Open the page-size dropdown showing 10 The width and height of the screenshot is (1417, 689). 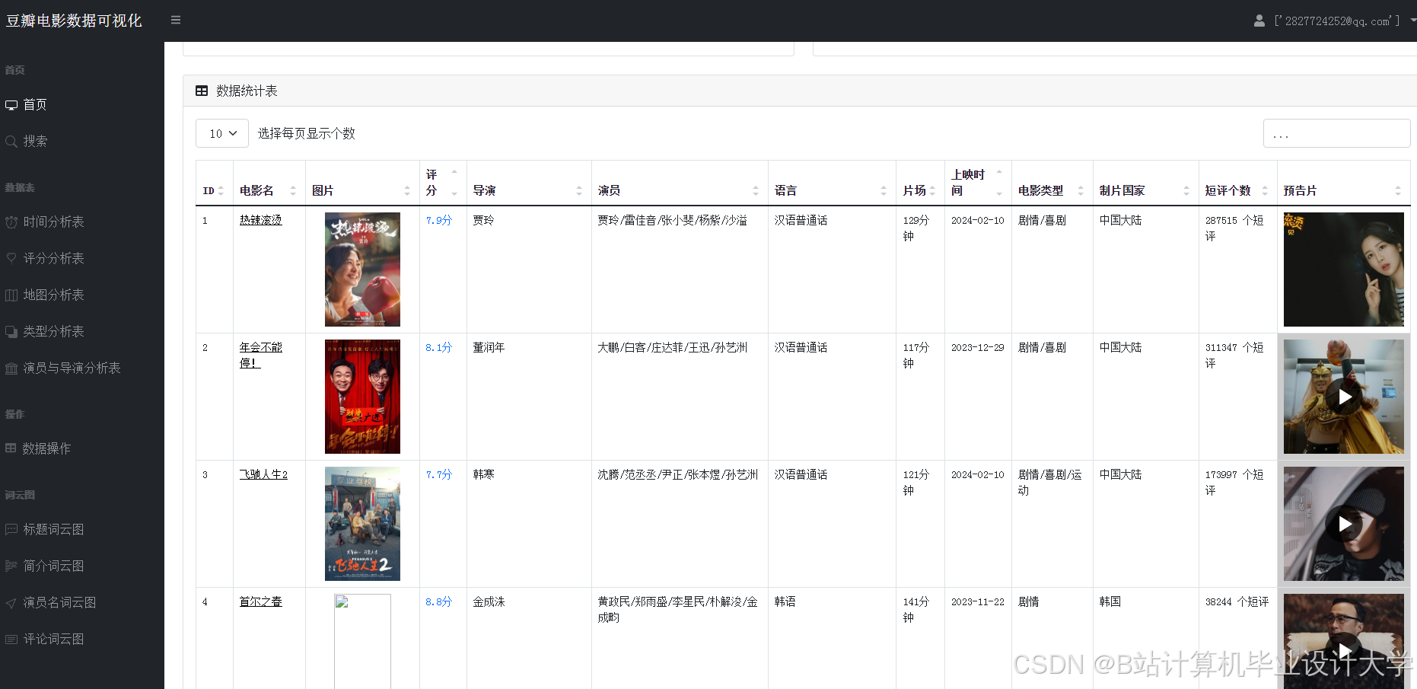(x=222, y=133)
